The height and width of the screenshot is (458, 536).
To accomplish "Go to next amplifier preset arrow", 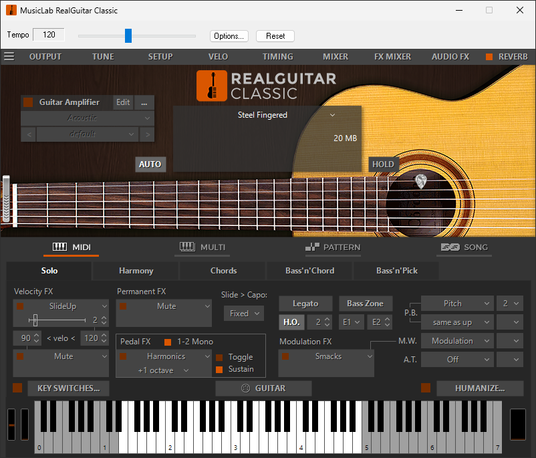I will 147,134.
